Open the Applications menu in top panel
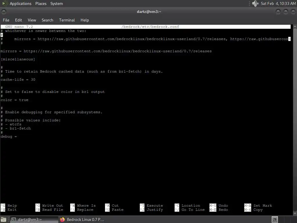The width and height of the screenshot is (297, 223). pyautogui.click(x=21, y=3)
